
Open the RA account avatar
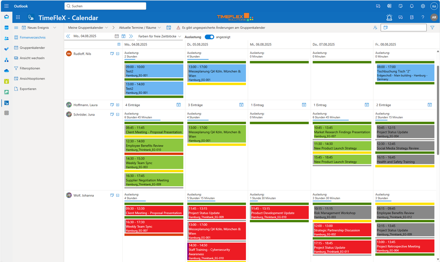coord(434,6)
